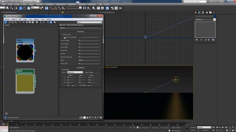Click the Mirror tool icon
This screenshot has width=236, height=132.
[84, 8]
